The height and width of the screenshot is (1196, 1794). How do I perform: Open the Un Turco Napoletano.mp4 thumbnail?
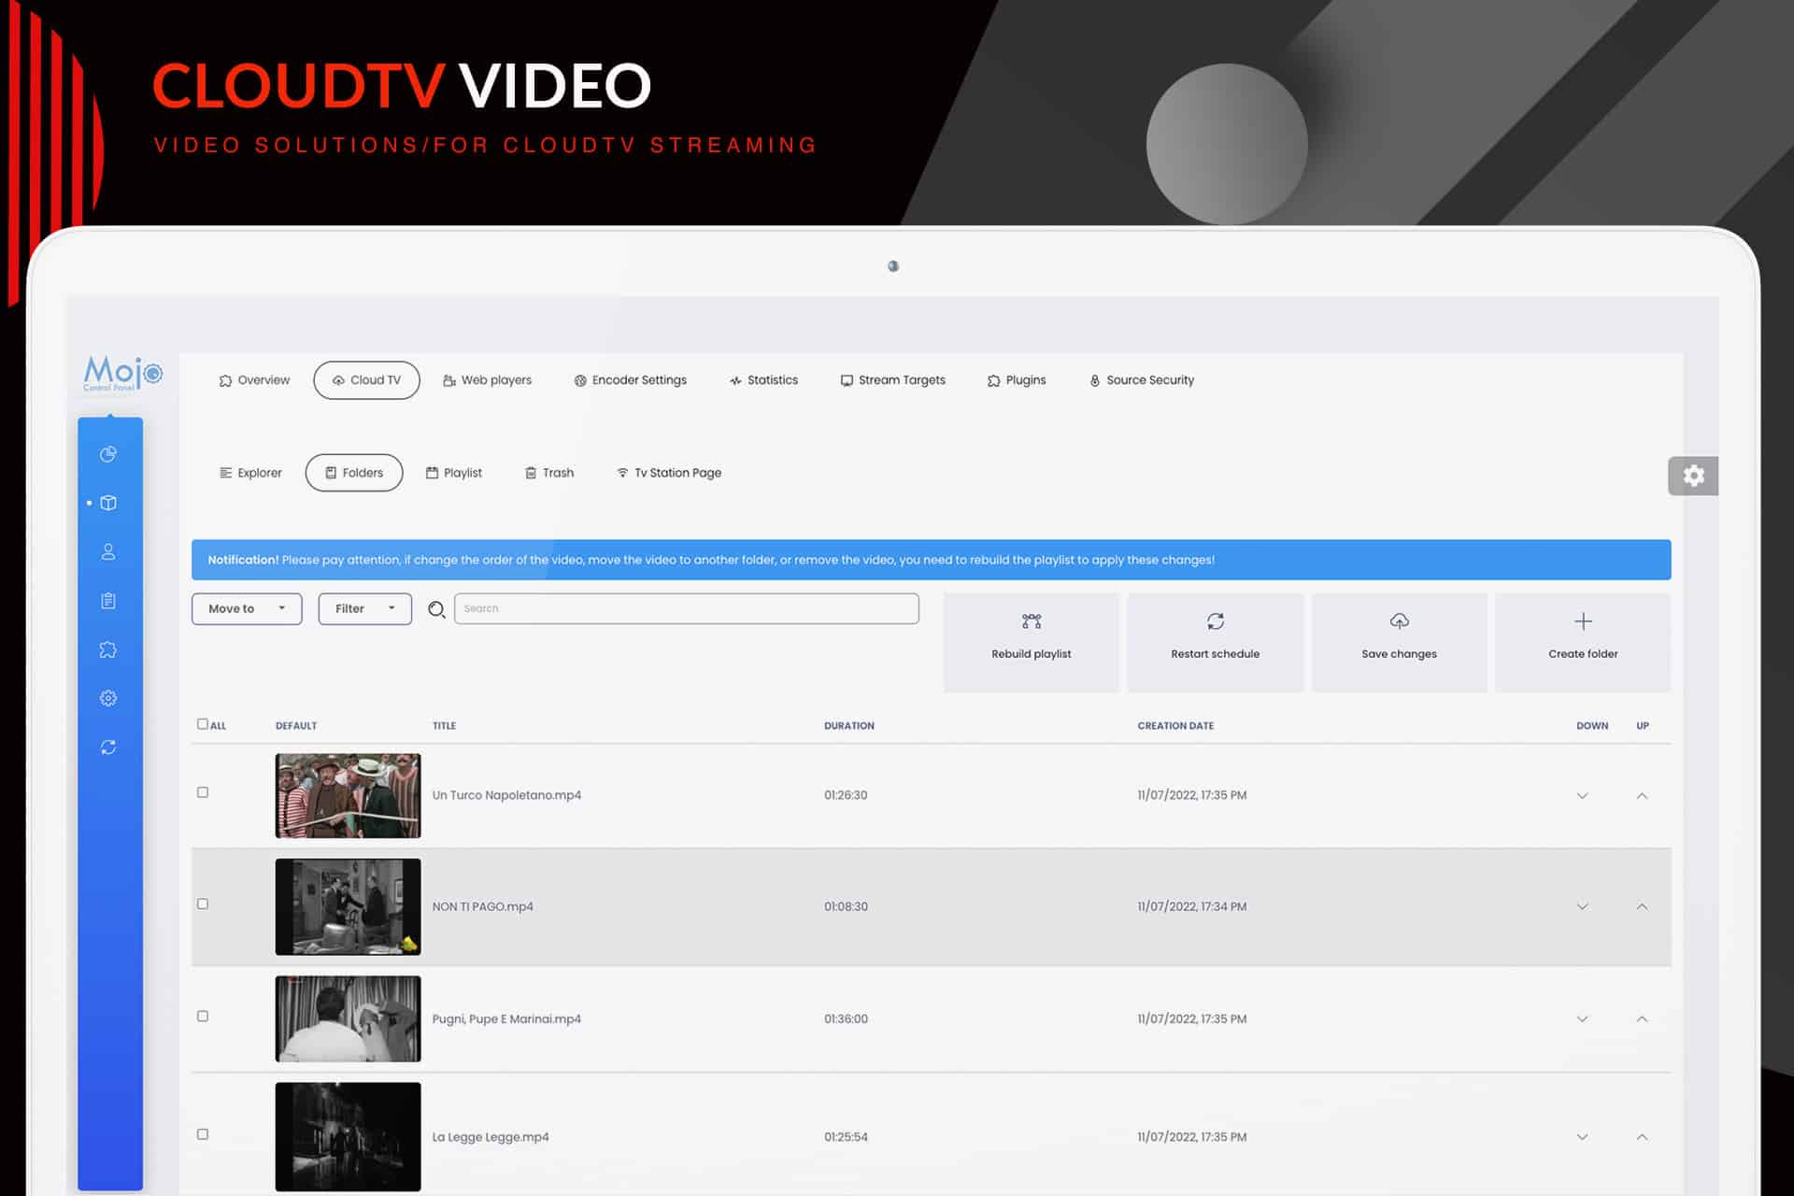pyautogui.click(x=348, y=796)
